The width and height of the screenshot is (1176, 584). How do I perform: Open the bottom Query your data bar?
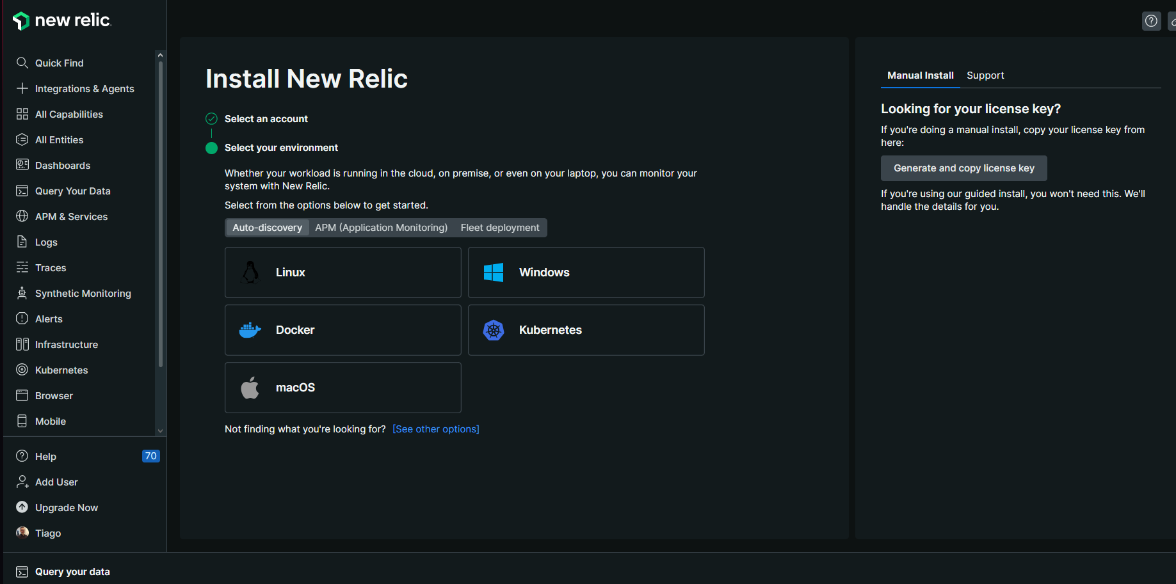[x=589, y=572]
